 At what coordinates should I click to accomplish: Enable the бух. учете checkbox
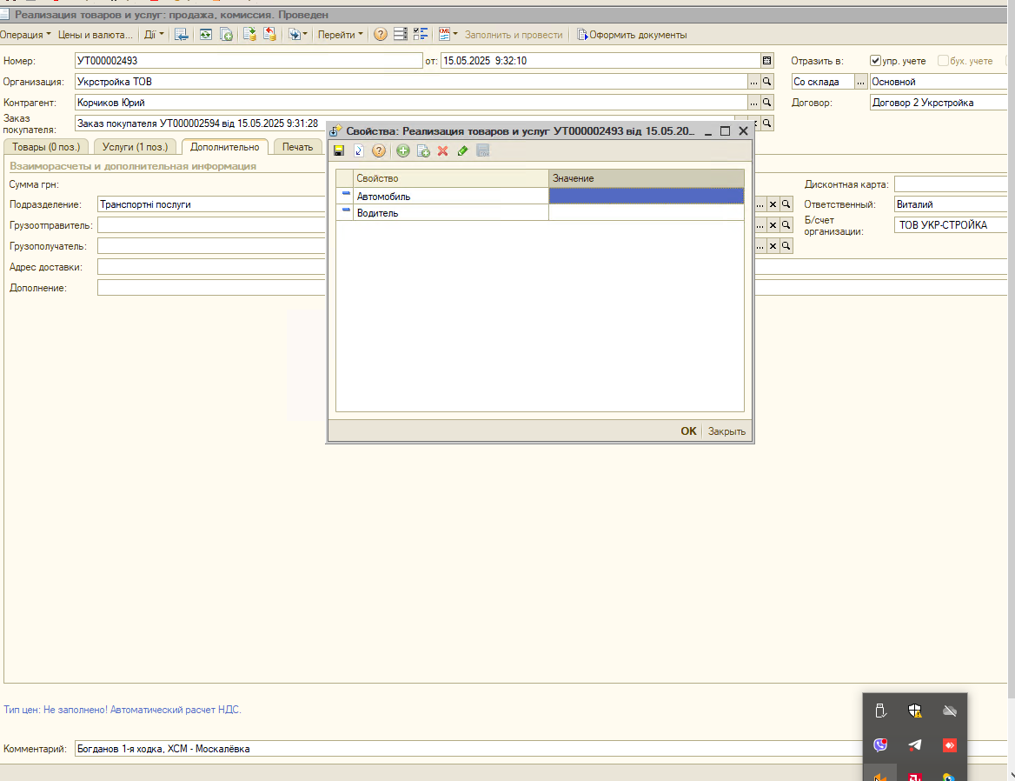pyautogui.click(x=943, y=61)
